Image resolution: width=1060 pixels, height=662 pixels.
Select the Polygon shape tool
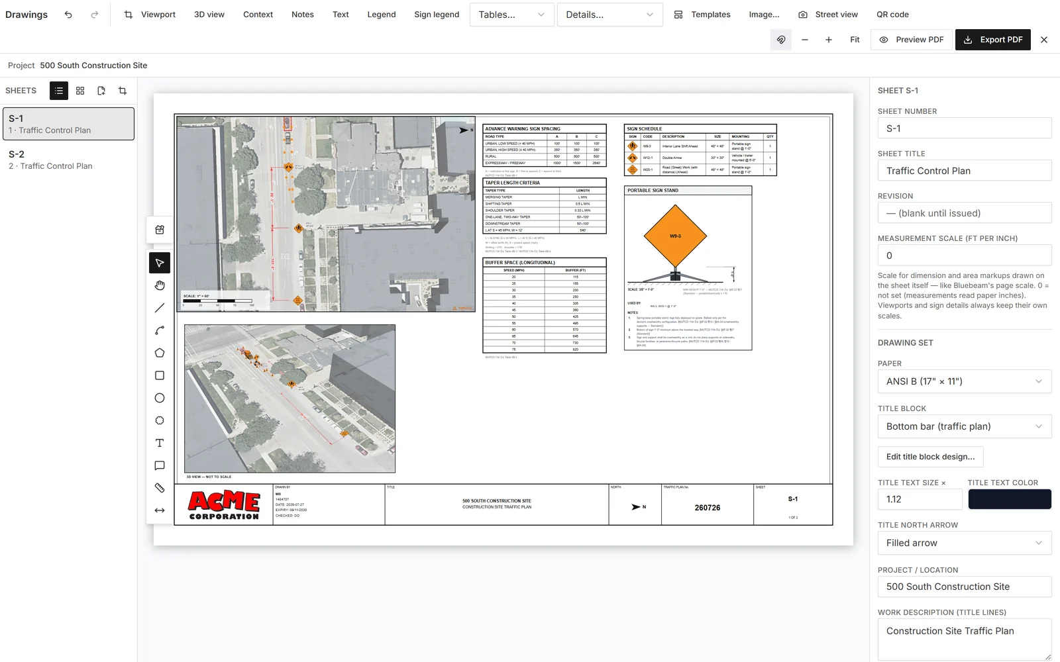160,353
